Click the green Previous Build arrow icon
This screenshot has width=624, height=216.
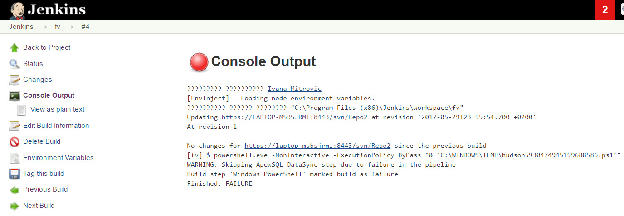click(x=15, y=190)
